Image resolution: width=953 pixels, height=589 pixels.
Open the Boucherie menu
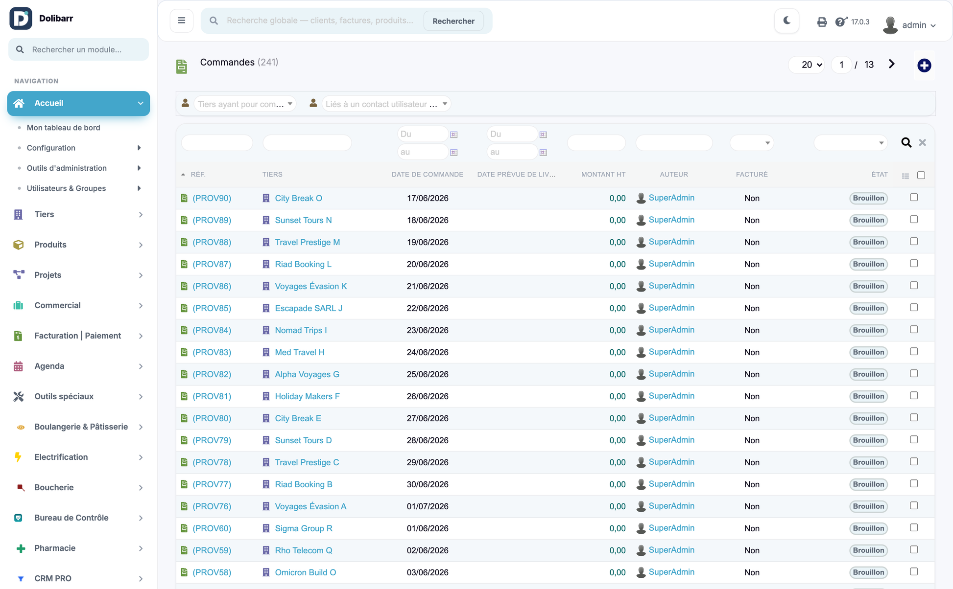[78, 487]
